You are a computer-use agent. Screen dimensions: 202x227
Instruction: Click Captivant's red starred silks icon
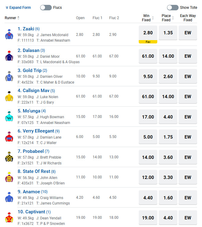click(x=9, y=218)
